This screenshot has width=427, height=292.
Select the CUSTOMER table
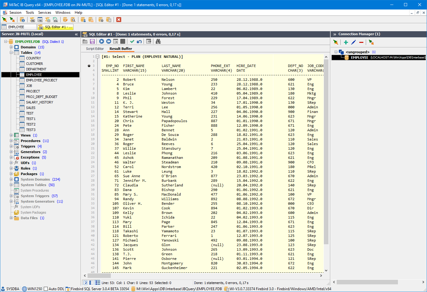[34, 63]
